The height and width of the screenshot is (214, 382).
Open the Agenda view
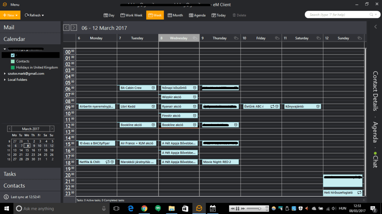click(197, 15)
